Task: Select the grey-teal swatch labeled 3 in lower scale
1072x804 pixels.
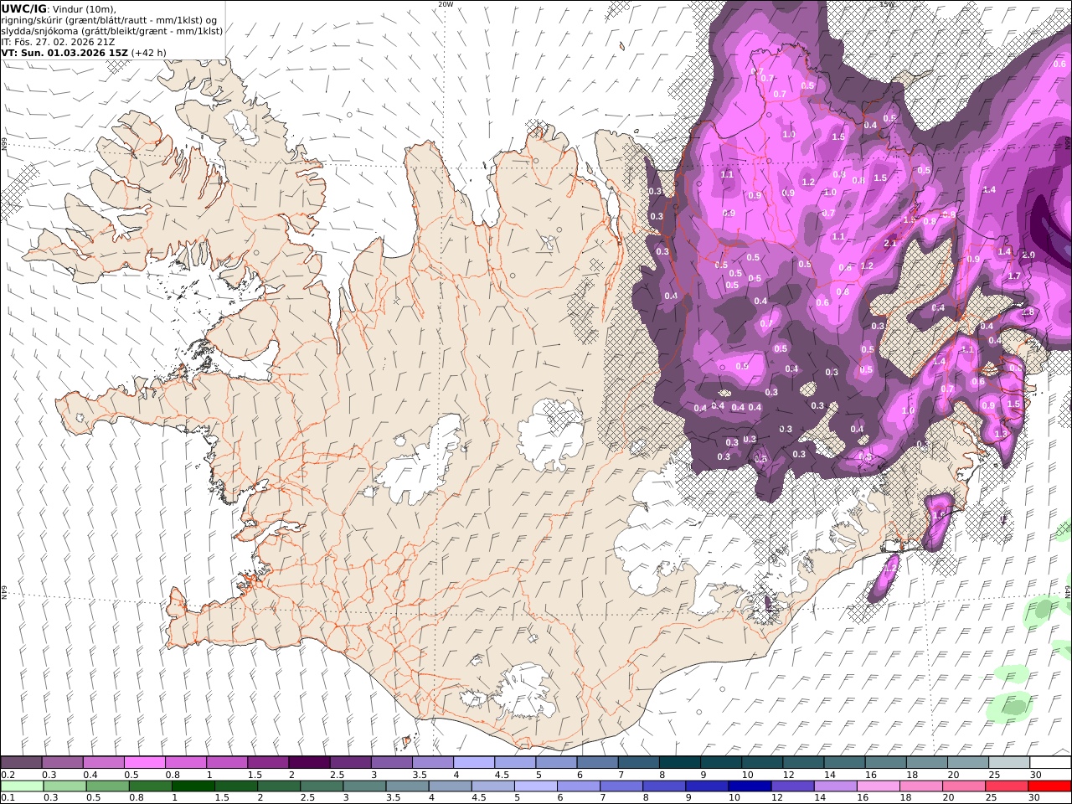Action: [364, 786]
